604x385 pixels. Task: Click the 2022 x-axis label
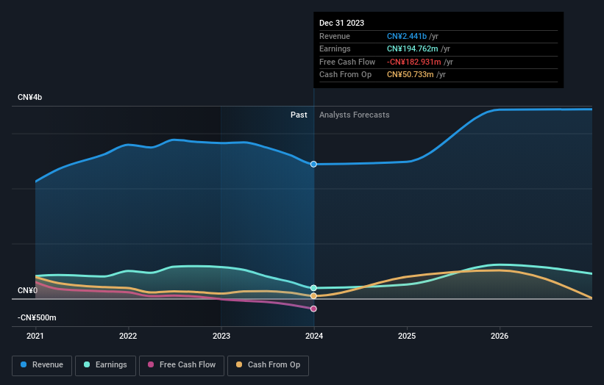[128, 336]
